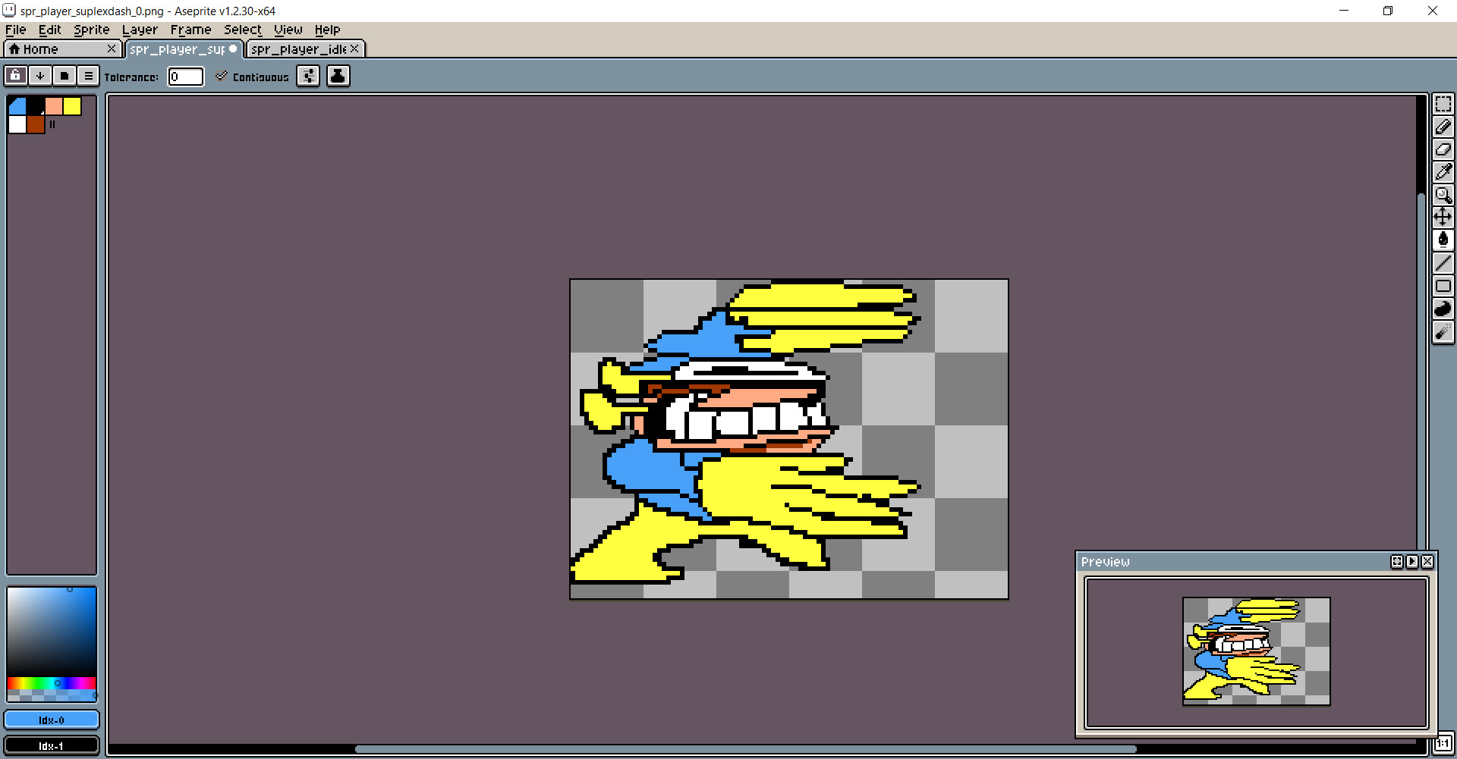Click the Idx-0 foreground color button
The height and width of the screenshot is (759, 1457).
click(x=52, y=720)
